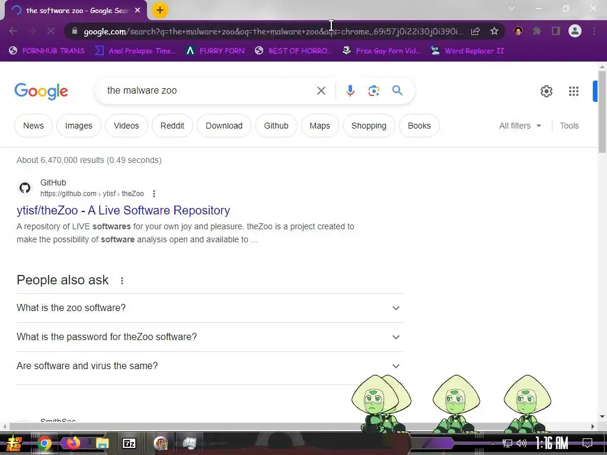Screen dimensions: 607x455
Task: Click the address bar URL text
Action: 273,31
